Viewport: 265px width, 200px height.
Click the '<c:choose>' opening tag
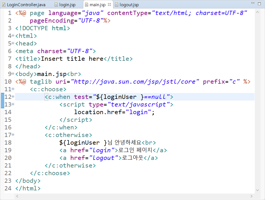[x=48, y=89]
